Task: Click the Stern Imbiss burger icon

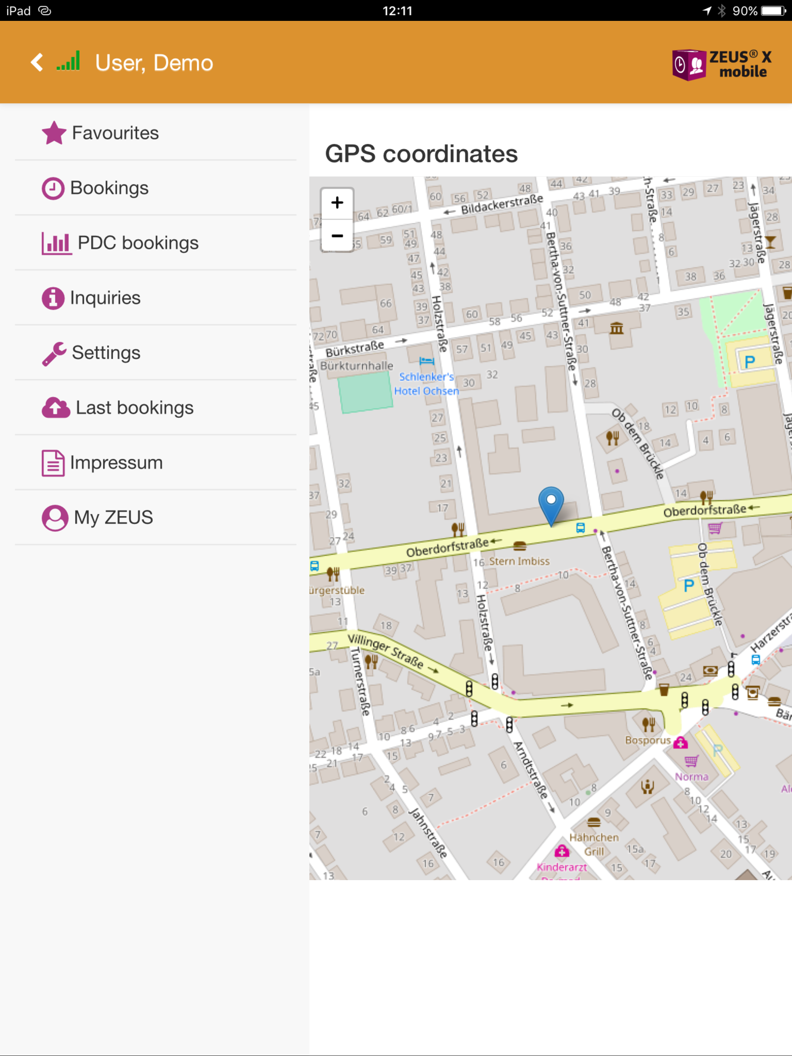Action: tap(520, 546)
